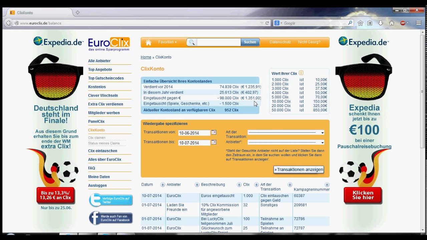
Task: Open Alle Anbieter in sidebar
Action: click(99, 61)
